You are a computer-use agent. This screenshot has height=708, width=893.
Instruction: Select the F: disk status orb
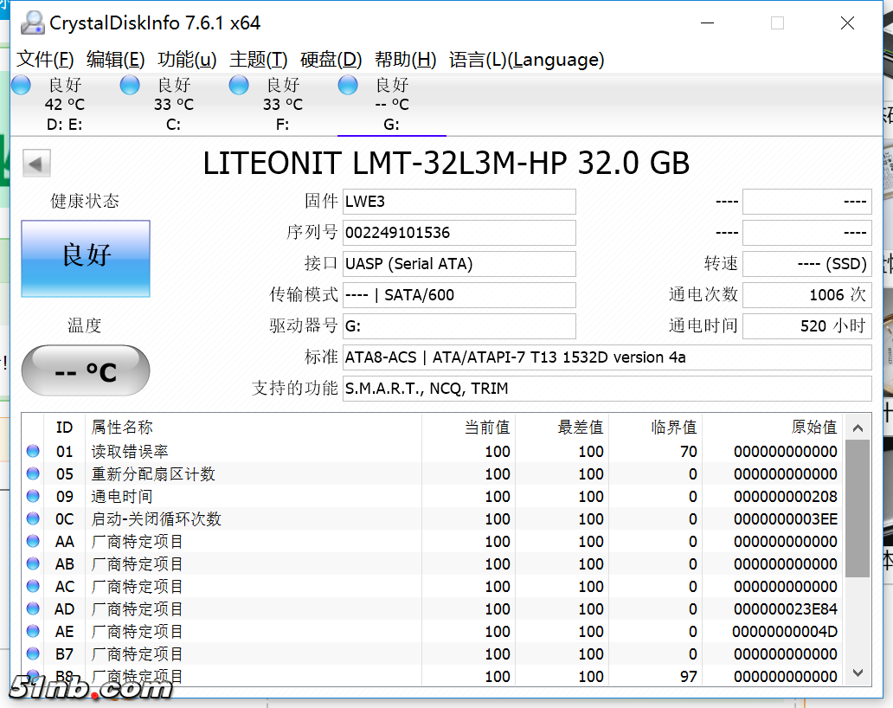click(239, 85)
